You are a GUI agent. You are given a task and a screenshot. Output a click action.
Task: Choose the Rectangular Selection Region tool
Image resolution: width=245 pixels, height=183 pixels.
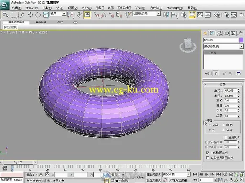pyautogui.click(x=13, y=15)
